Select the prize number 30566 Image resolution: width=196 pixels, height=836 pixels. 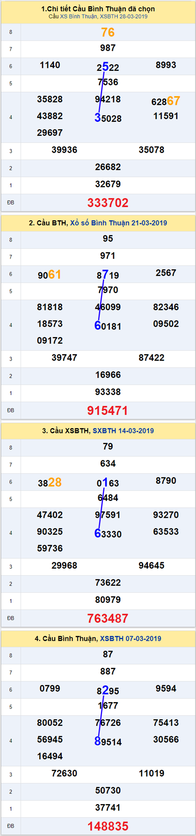tap(166, 740)
